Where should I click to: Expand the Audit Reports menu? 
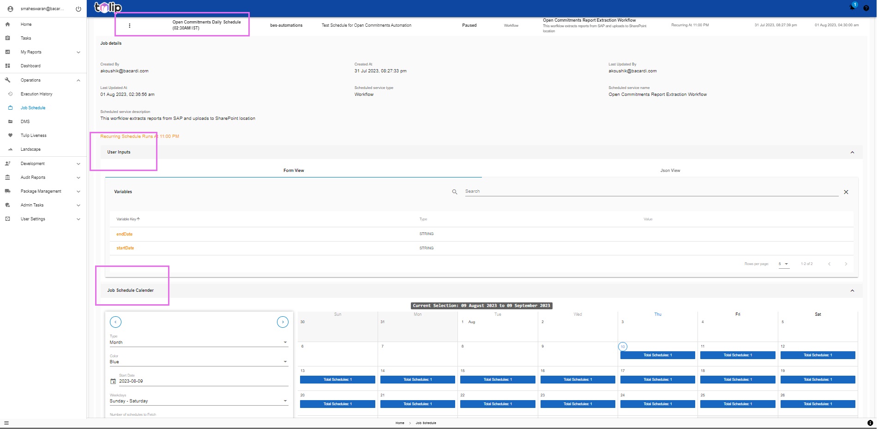(78, 177)
